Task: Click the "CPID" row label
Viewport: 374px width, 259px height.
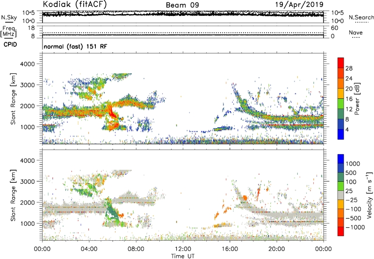Action: [x=10, y=44]
